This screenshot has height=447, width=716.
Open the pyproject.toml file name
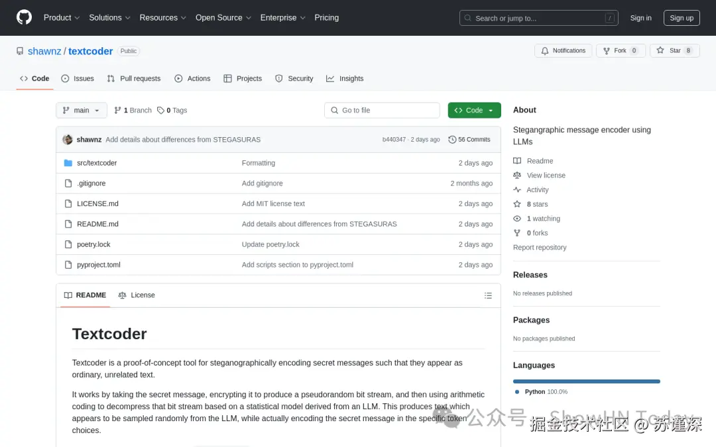[x=99, y=264]
